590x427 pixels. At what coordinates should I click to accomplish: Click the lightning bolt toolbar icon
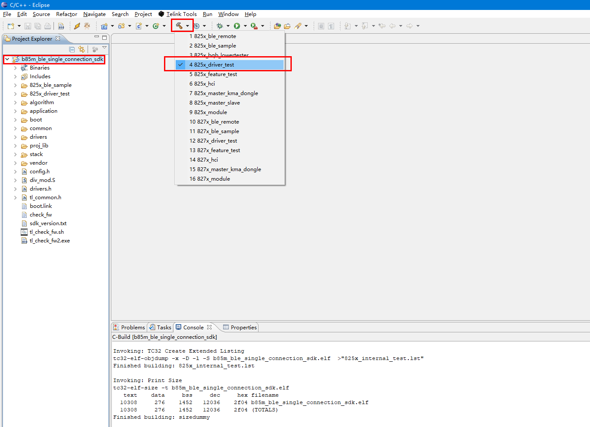(x=77, y=26)
